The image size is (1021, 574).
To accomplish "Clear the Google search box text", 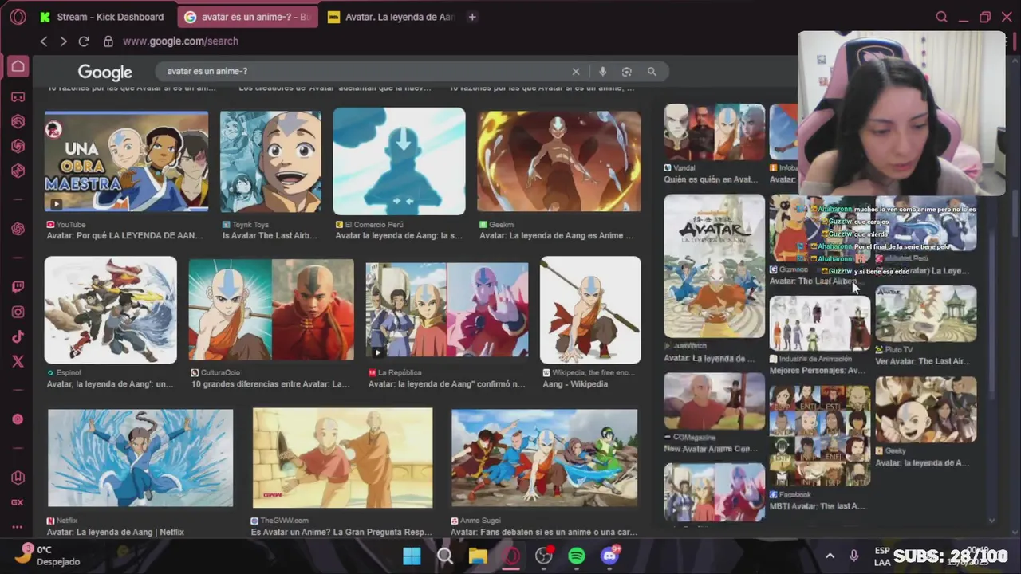I will click(576, 72).
